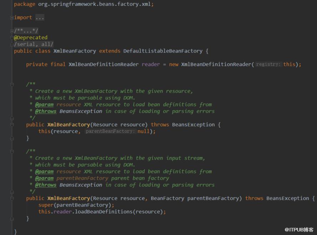Expand the collapsed import statements fold marker
Image resolution: width=317 pixels, height=235 pixels.
tap(12, 18)
